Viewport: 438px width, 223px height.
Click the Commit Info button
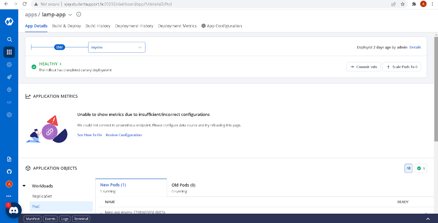coord(364,67)
